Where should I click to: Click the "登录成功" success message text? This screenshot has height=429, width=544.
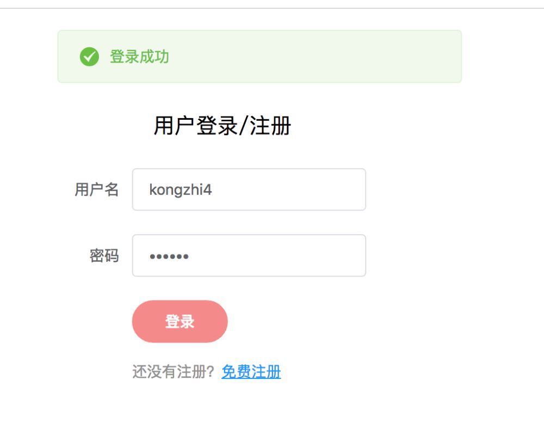(x=139, y=57)
